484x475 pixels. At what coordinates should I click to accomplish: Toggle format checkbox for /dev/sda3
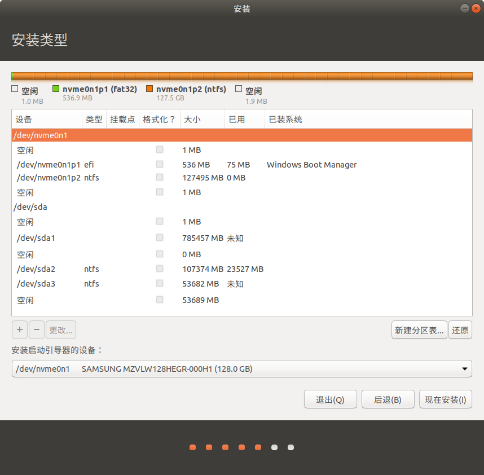point(160,283)
